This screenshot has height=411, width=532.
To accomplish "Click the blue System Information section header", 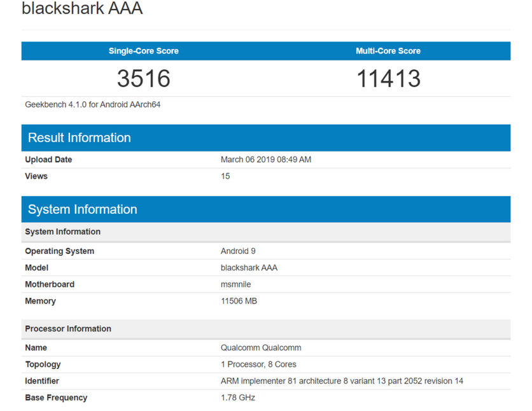I will click(266, 209).
